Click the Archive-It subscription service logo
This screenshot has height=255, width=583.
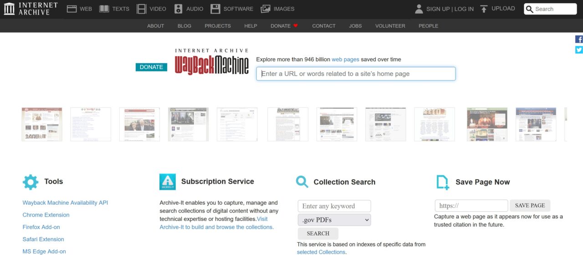click(x=168, y=182)
